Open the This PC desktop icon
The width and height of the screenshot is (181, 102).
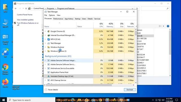click(5, 23)
